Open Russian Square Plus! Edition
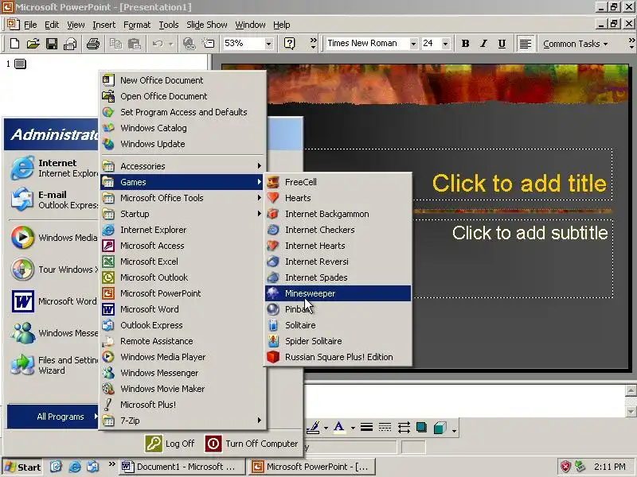 (x=338, y=357)
